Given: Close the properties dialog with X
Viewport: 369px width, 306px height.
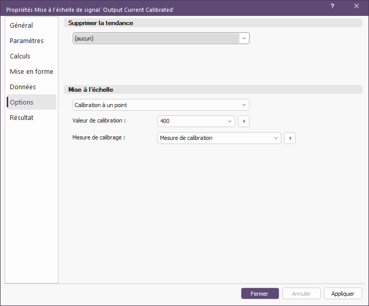Looking at the screenshot, I should [356, 6].
